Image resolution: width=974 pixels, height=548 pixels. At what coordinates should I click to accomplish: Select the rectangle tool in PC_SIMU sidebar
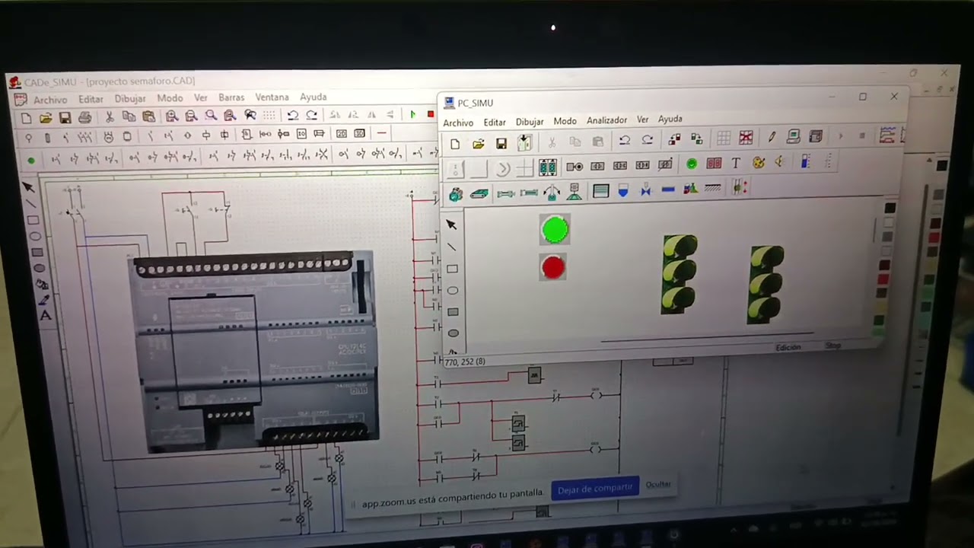(452, 269)
